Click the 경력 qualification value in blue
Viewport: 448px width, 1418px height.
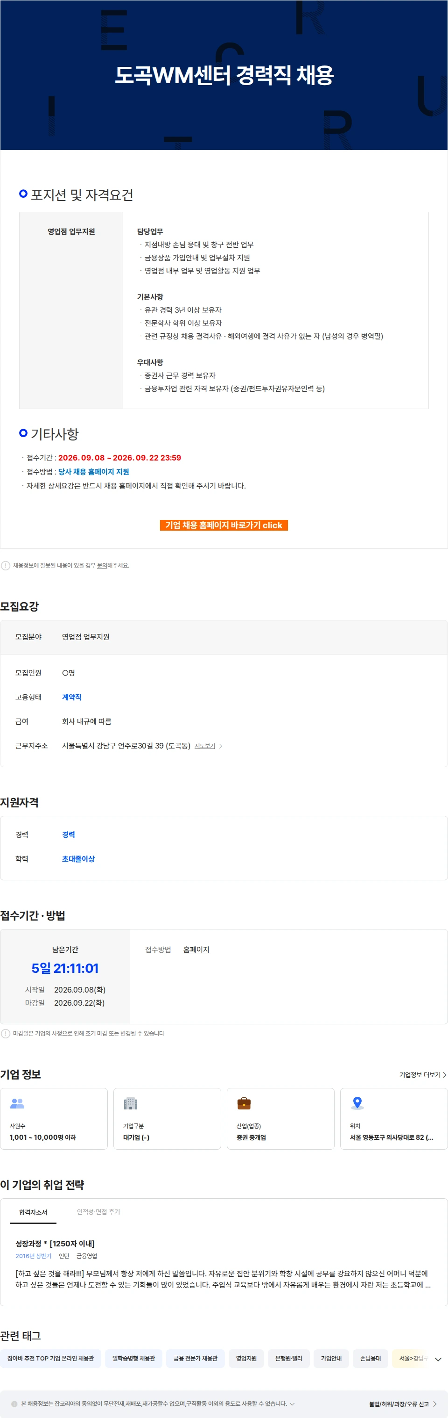[x=68, y=835]
